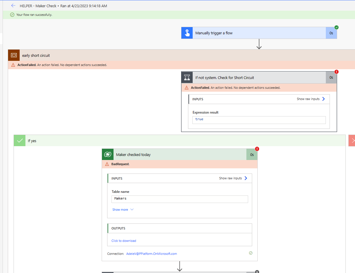Click the Table name field showing Makers
This screenshot has width=355, height=273.
pyautogui.click(x=179, y=199)
